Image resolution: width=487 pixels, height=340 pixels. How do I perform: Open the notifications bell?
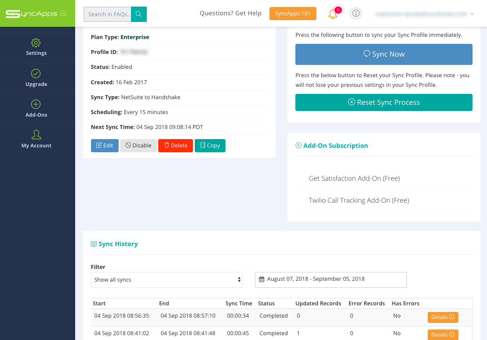coord(333,14)
